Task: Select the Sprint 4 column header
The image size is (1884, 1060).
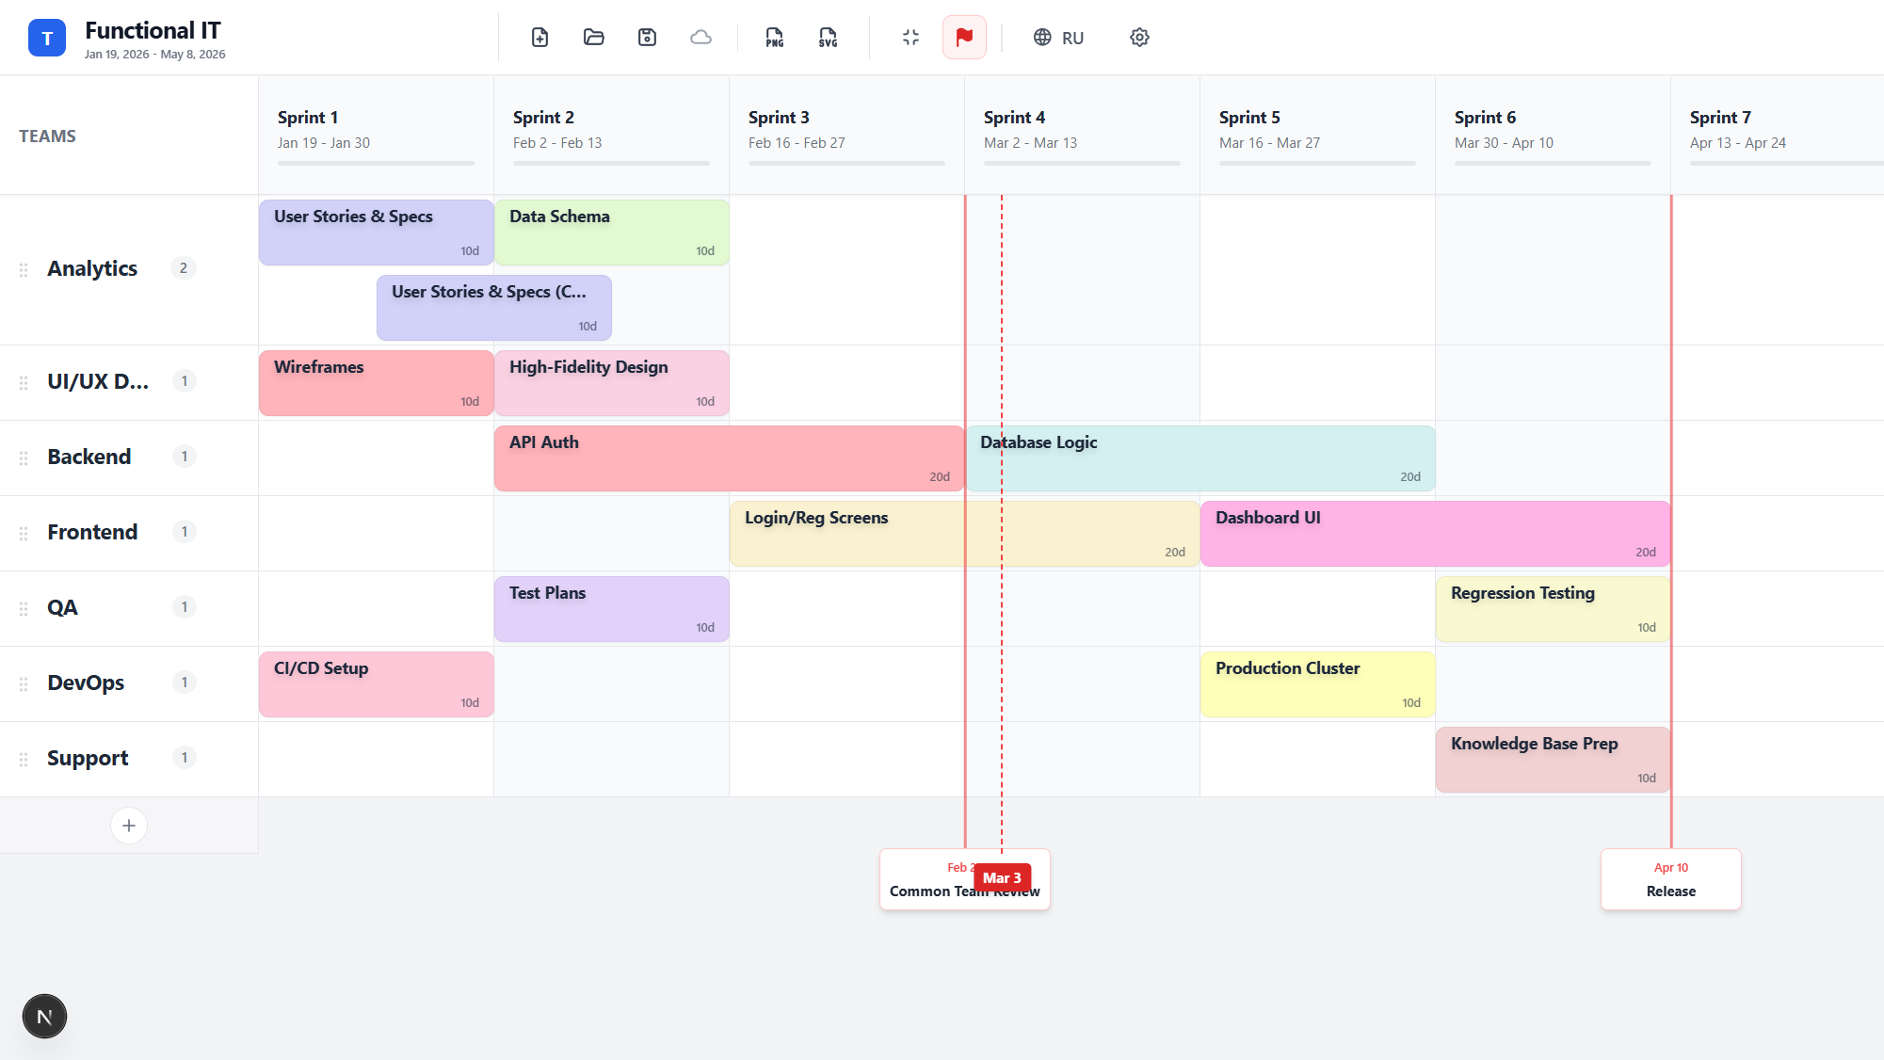Action: pyautogui.click(x=1082, y=136)
